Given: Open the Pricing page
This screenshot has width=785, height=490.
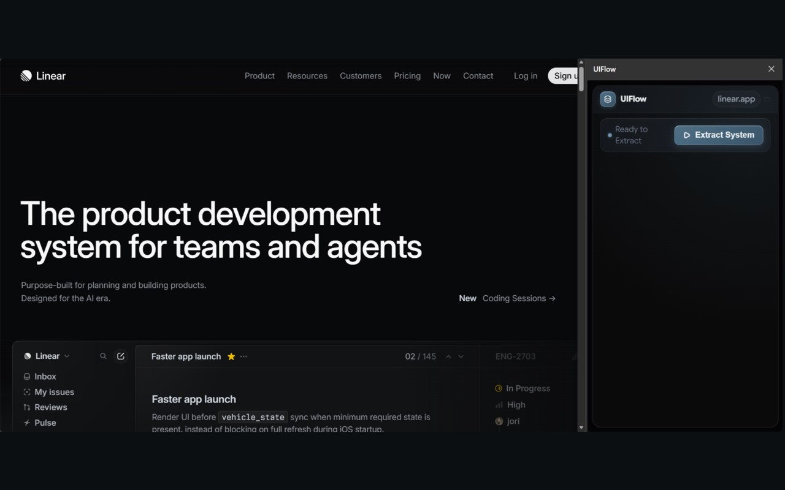Looking at the screenshot, I should pos(407,76).
